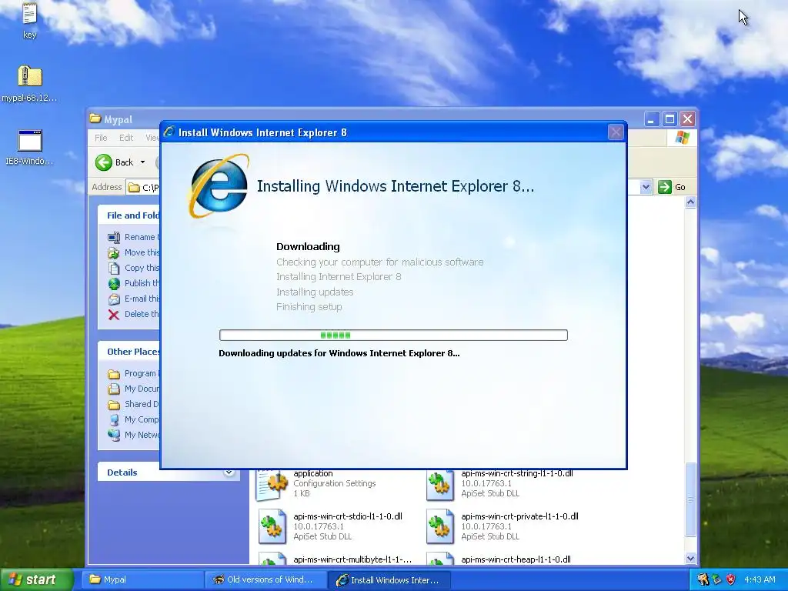The height and width of the screenshot is (591, 788).
Task: Open the Back history dropdown arrow
Action: point(142,162)
